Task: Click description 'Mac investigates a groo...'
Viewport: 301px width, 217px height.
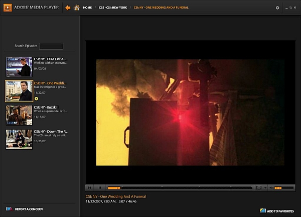Action: point(50,87)
